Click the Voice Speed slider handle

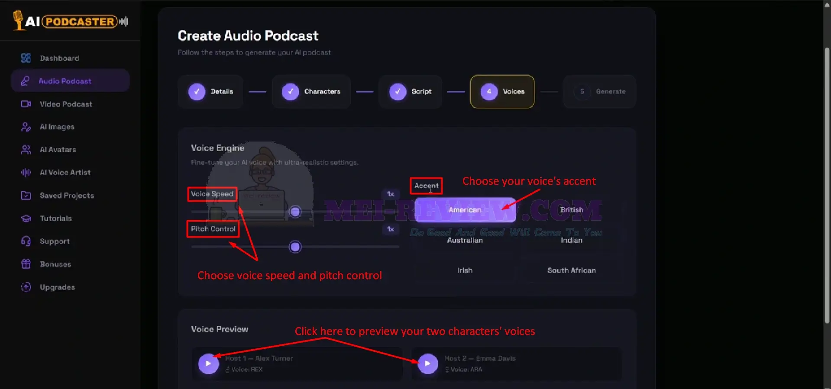[295, 212]
